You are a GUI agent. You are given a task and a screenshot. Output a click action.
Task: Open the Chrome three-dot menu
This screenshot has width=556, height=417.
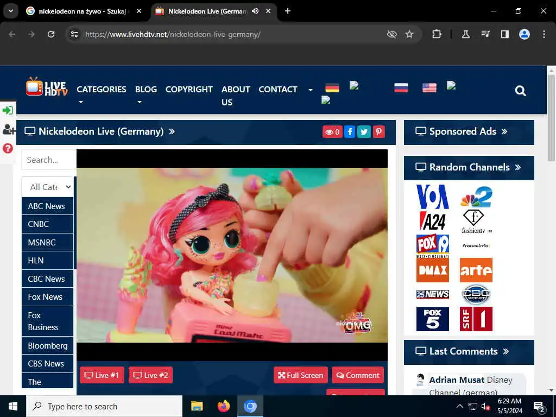[x=544, y=34]
